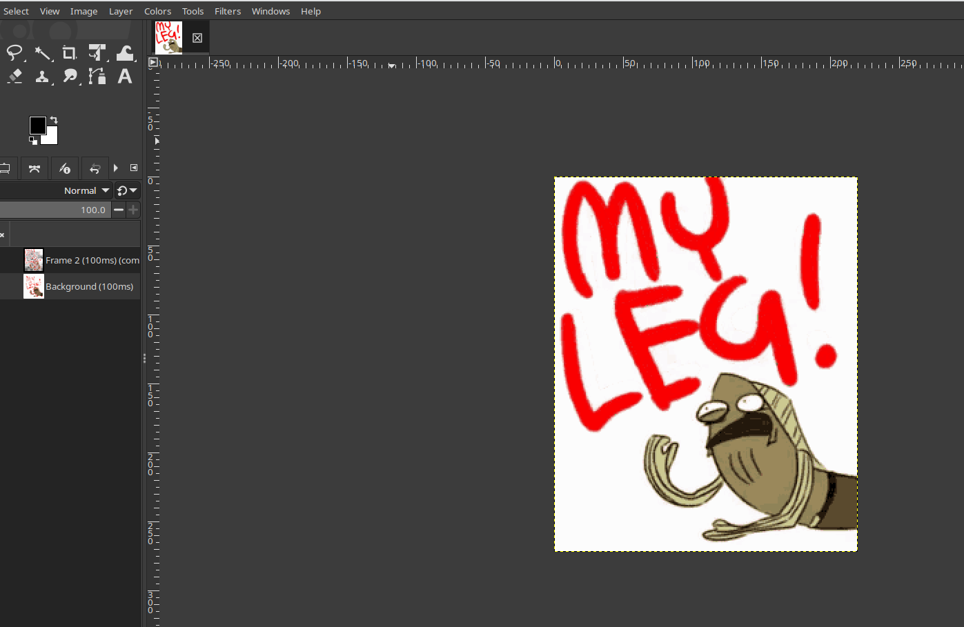Open the Paths dock tab
The image size is (964, 627).
(x=35, y=168)
